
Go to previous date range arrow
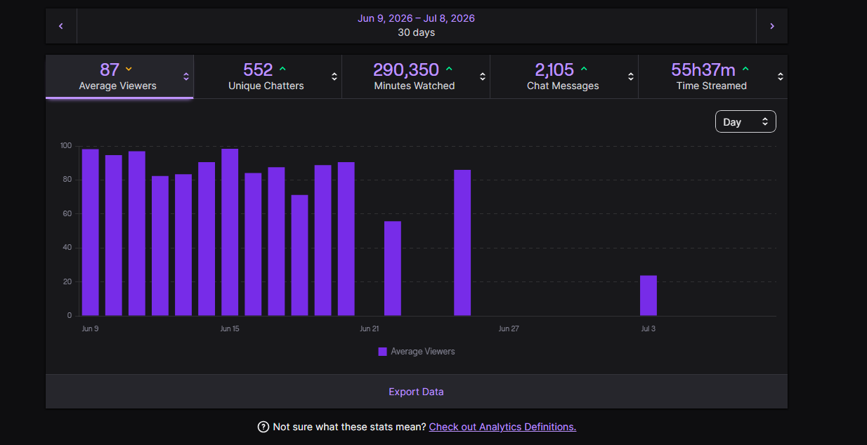click(61, 26)
